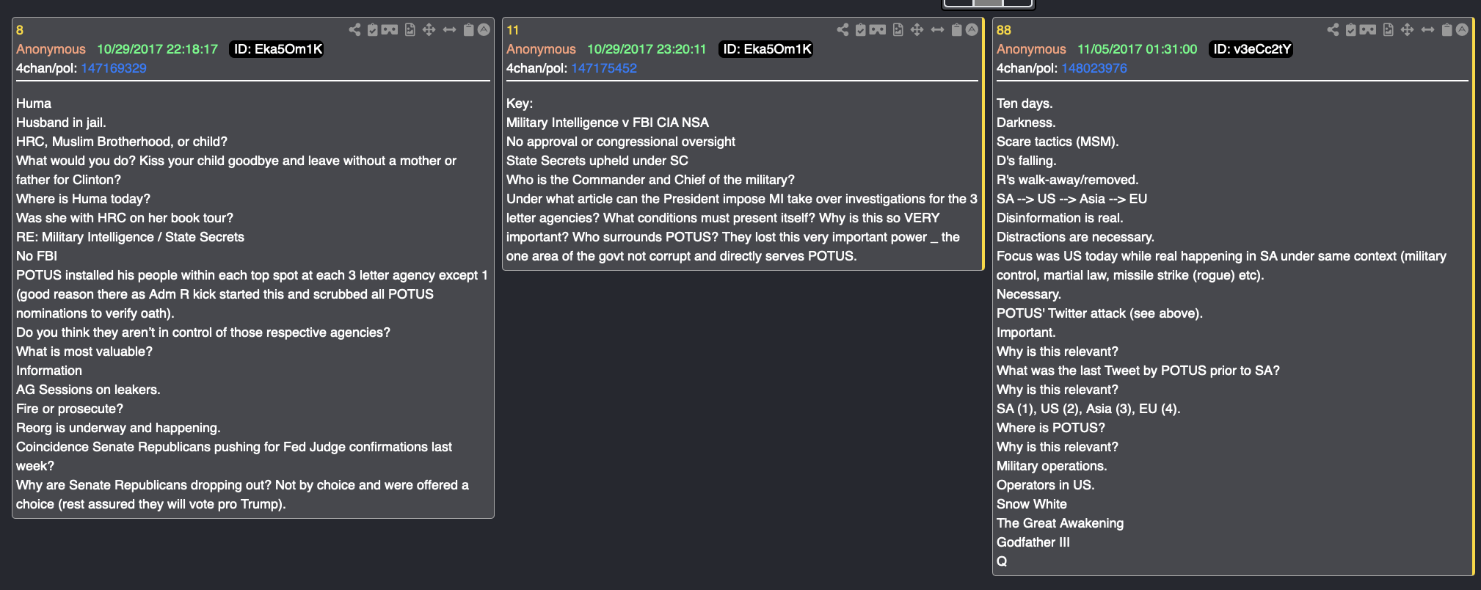The image size is (1481, 590).
Task: Click the horizontal arrows icon on post 11
Action: [x=937, y=29]
